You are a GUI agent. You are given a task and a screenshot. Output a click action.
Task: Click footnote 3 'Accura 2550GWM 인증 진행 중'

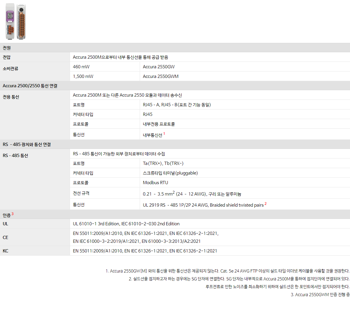coord(320,295)
